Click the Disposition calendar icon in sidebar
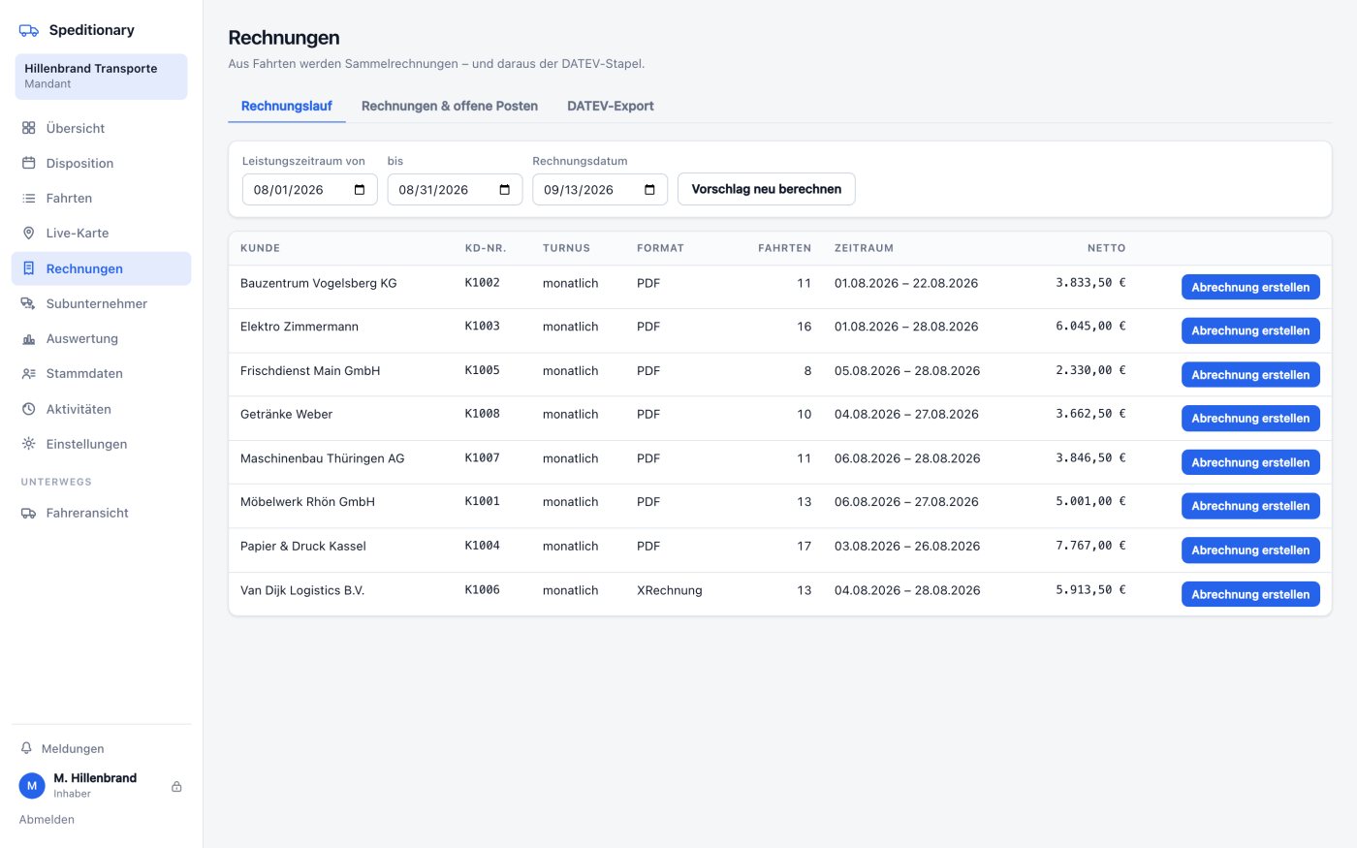 [29, 163]
